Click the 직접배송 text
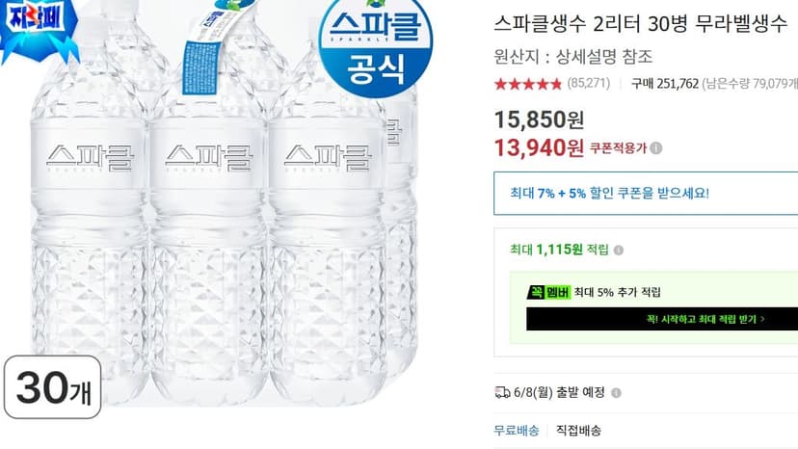Screen dimensions: 798x449 (x=578, y=431)
